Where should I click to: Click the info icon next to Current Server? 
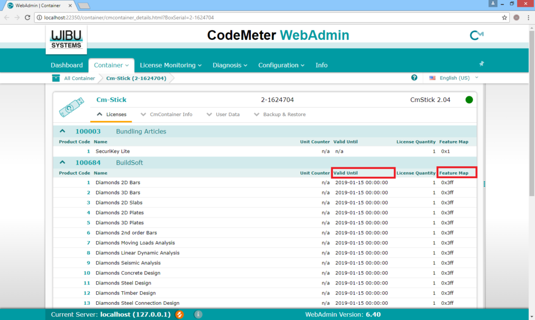click(x=197, y=314)
